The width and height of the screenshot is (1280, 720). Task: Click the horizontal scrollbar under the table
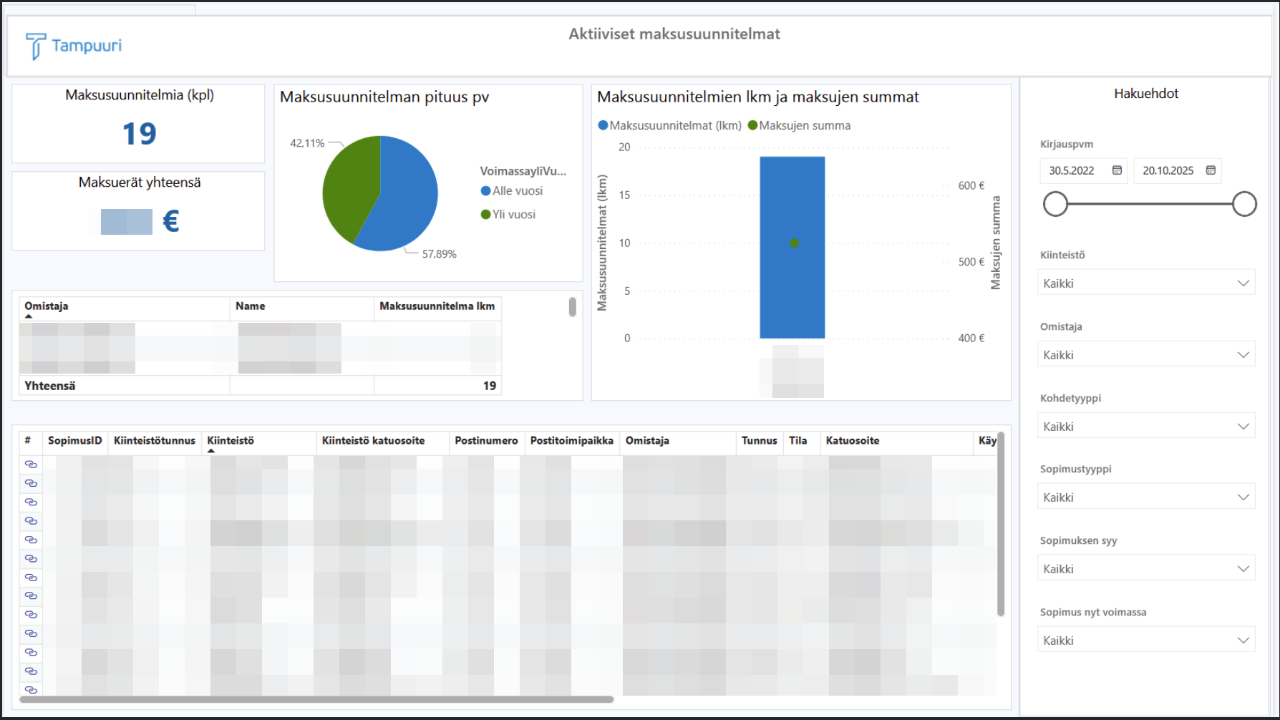[316, 699]
